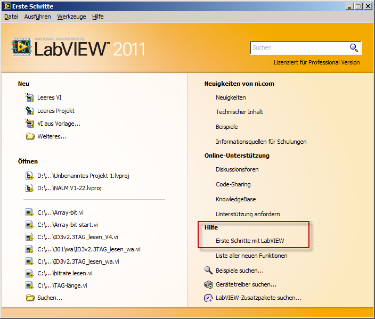
Task: Click the Array-bit-start.vi file icon
Action: (29, 225)
